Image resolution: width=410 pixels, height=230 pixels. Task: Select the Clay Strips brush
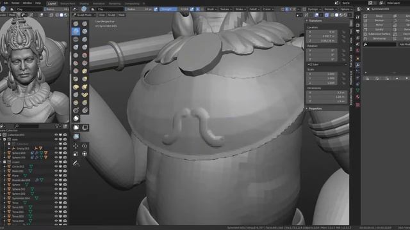click(85, 31)
